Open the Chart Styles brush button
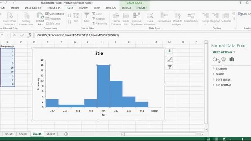251x141 pixels. tap(170, 59)
